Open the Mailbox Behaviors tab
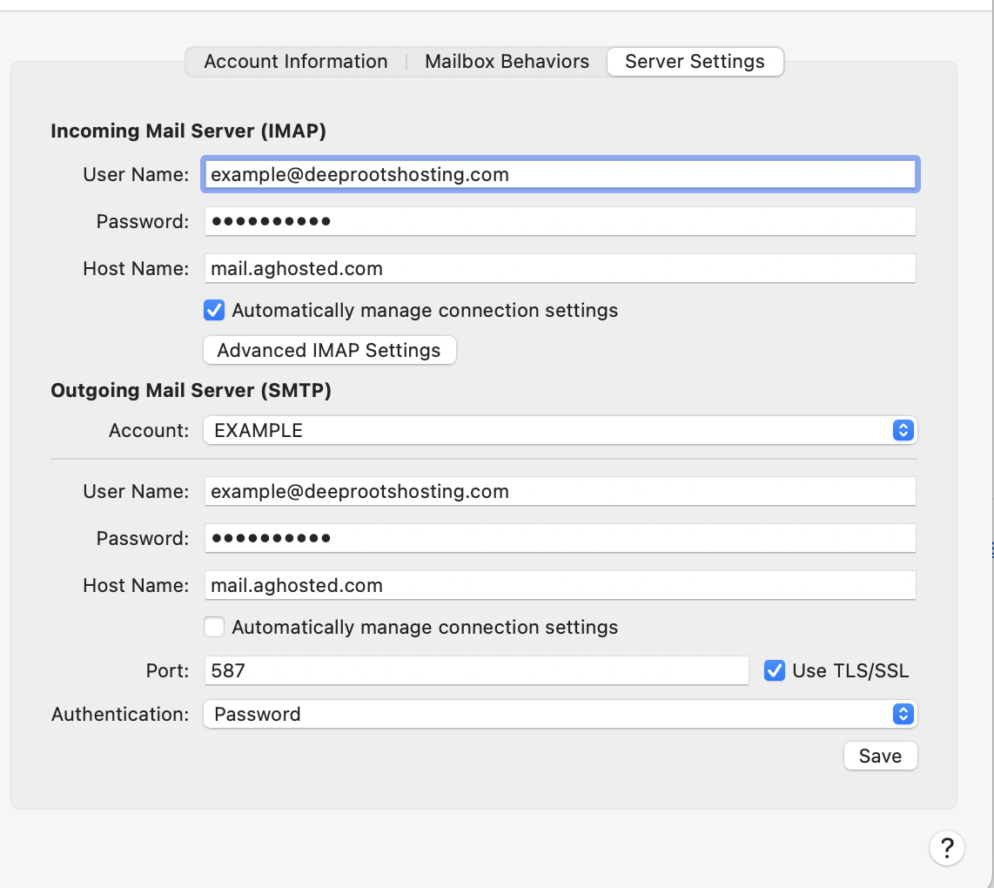Image resolution: width=994 pixels, height=888 pixels. pyautogui.click(x=507, y=62)
